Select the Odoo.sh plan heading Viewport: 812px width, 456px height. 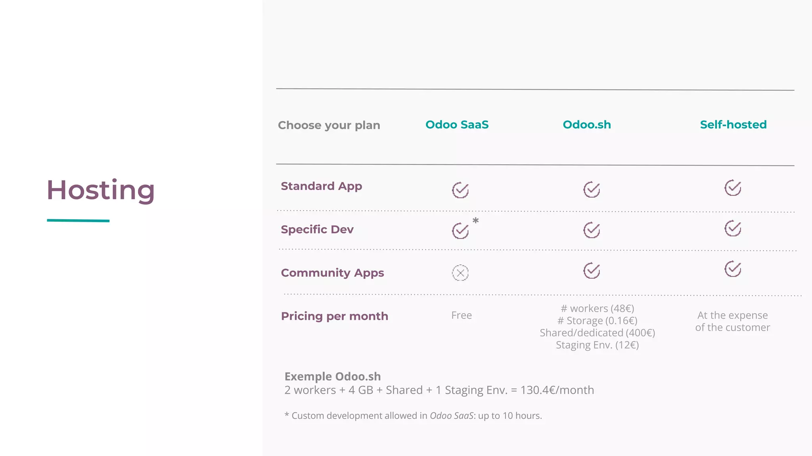tap(587, 125)
